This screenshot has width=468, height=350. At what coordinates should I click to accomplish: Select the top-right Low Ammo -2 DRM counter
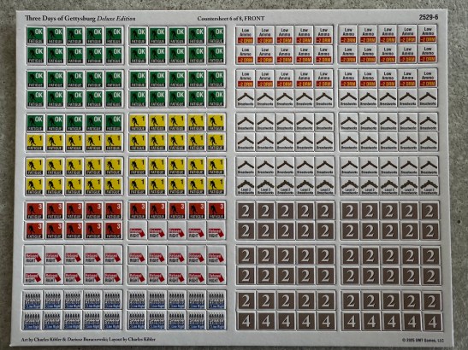click(428, 34)
